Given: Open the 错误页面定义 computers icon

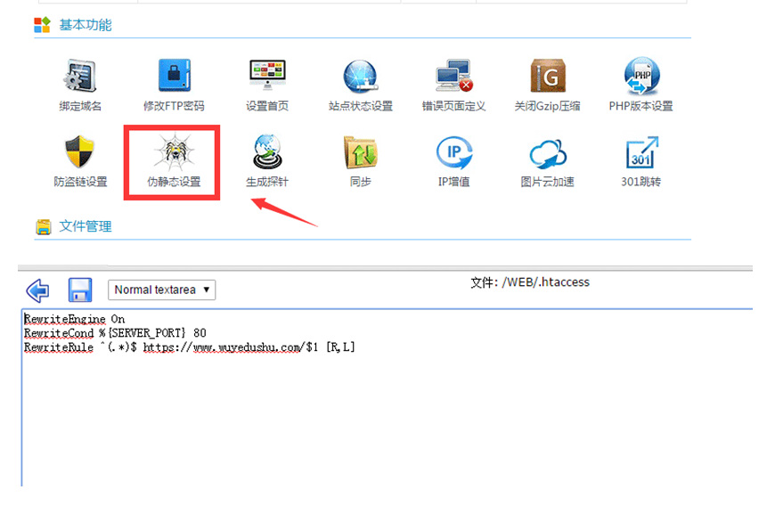Looking at the screenshot, I should click(x=454, y=76).
